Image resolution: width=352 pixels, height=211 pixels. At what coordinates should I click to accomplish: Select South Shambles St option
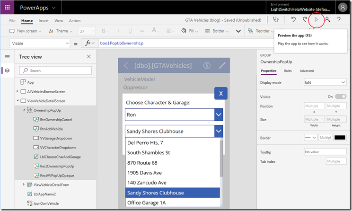click(173, 153)
